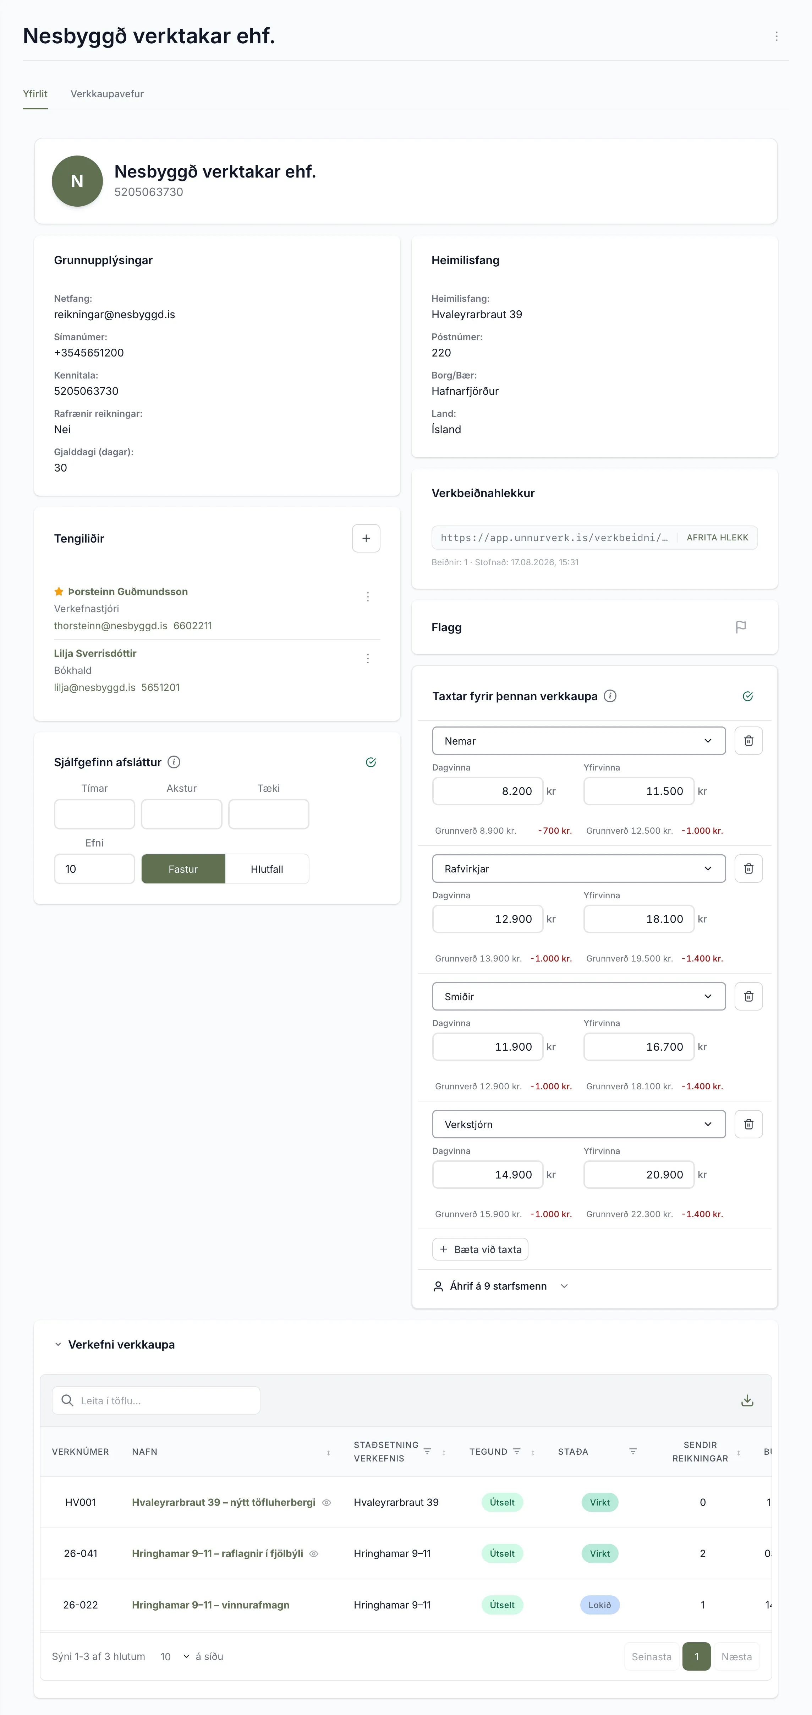Open the page options kebab menu
Screen dimensions: 812x1715
tap(776, 36)
